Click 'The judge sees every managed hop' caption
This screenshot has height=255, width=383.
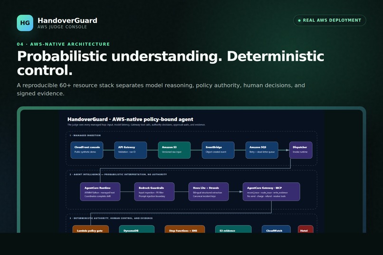(136, 125)
